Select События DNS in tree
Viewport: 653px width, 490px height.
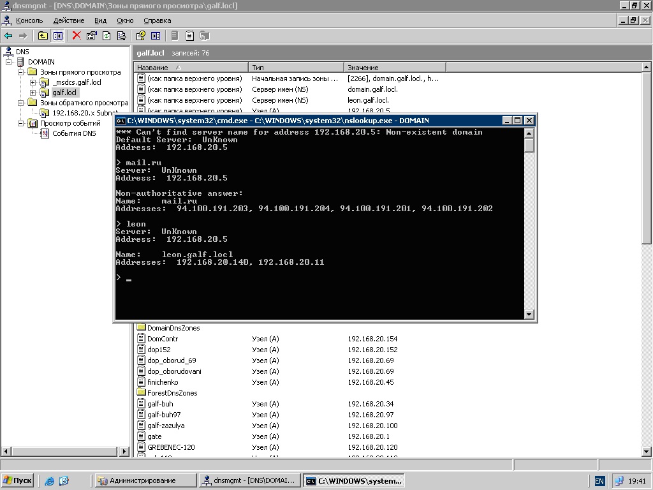[x=74, y=133]
